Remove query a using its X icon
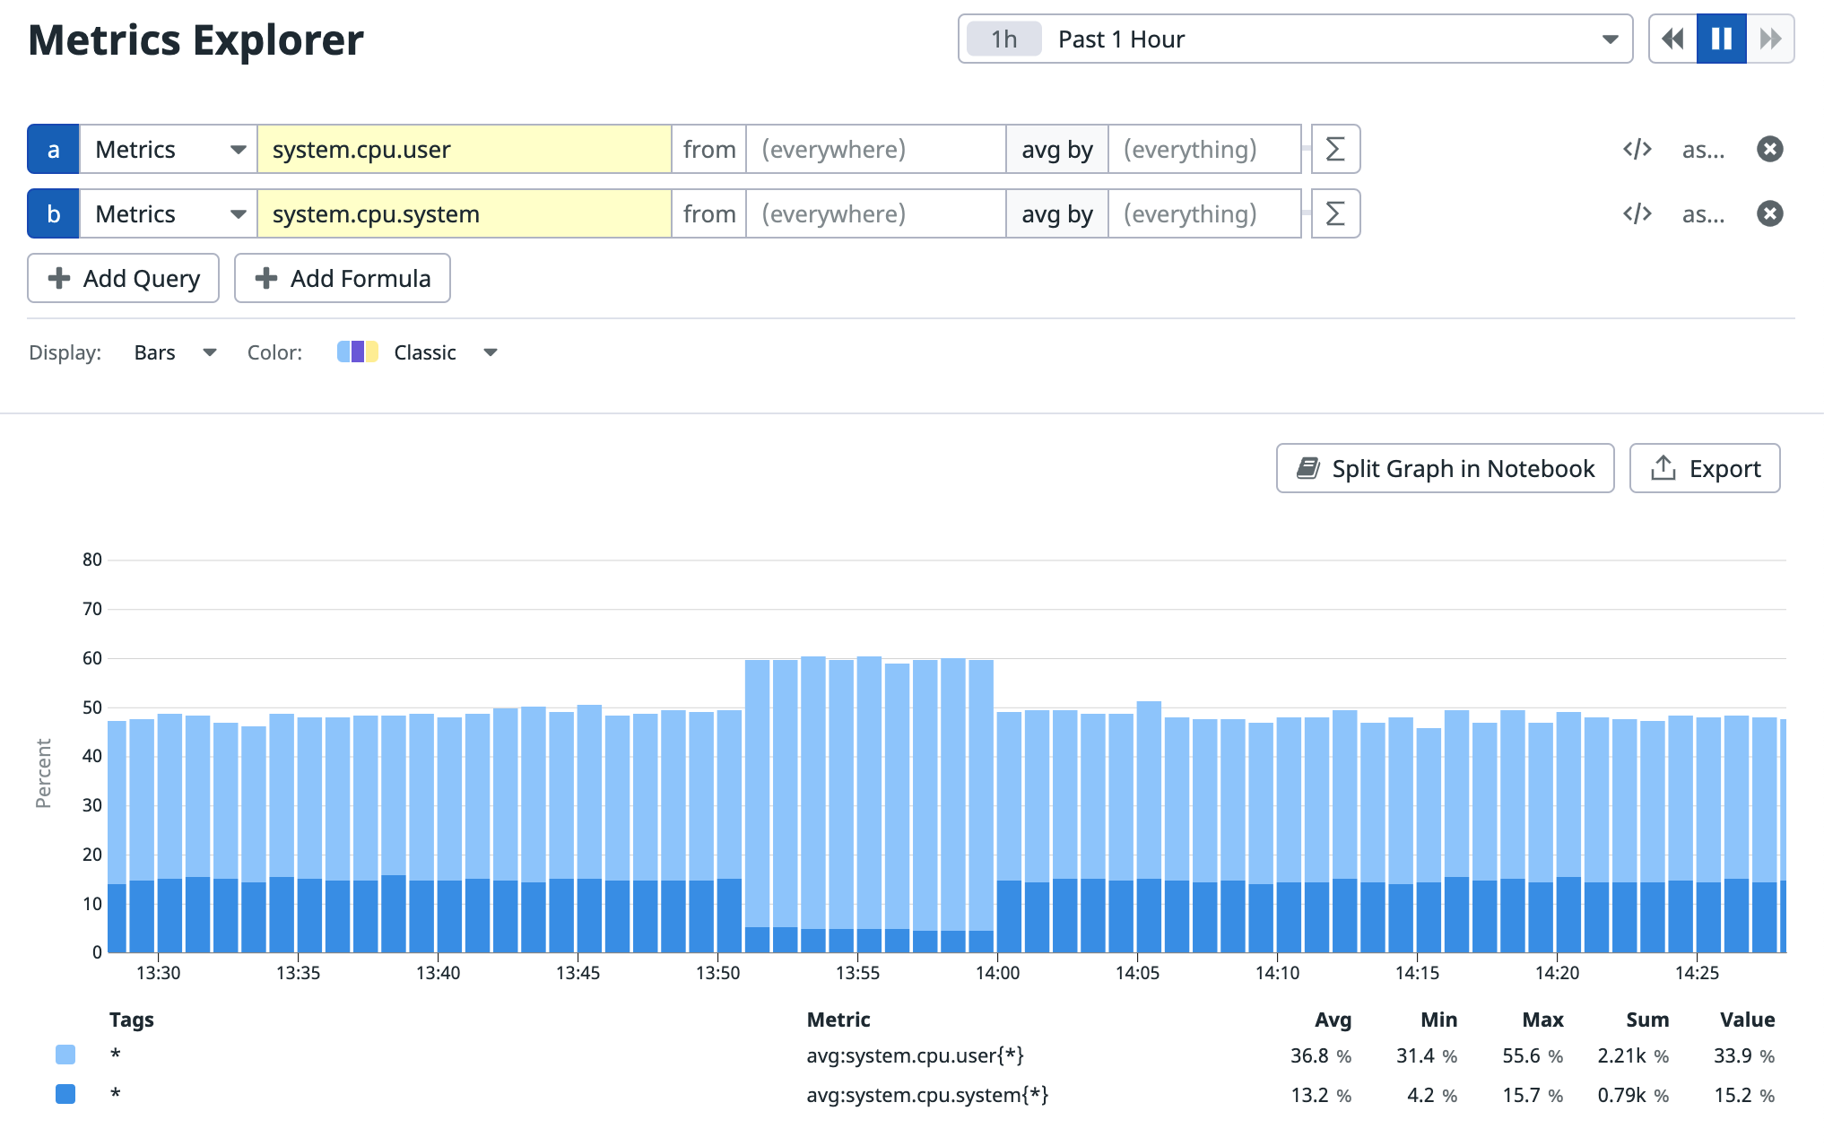 pyautogui.click(x=1769, y=149)
